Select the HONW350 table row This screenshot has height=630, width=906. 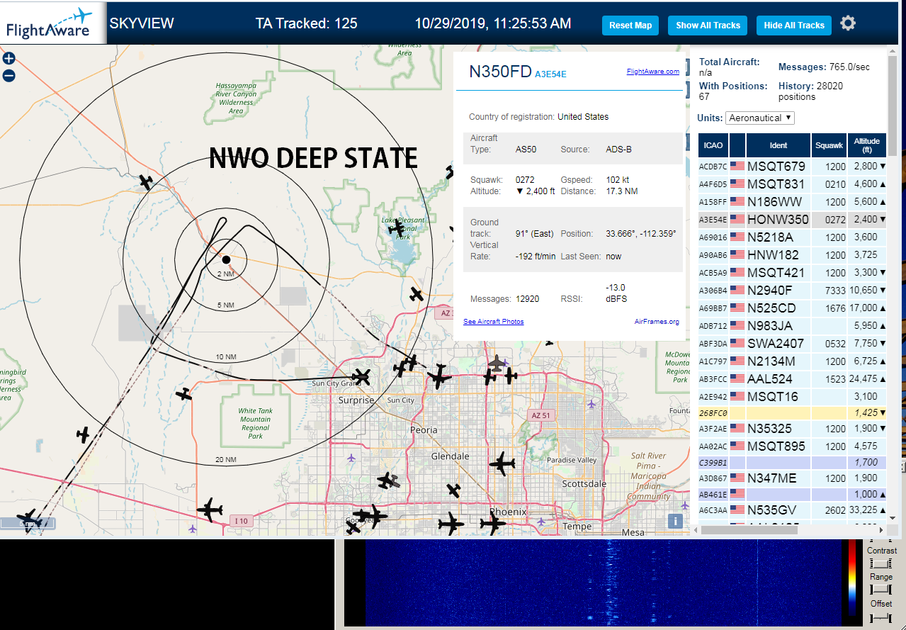[x=793, y=220]
